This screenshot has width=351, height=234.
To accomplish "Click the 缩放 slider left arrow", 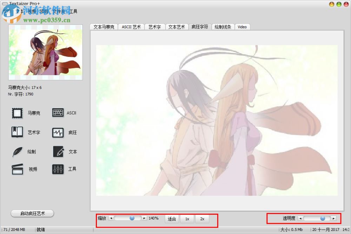I will (x=111, y=218).
